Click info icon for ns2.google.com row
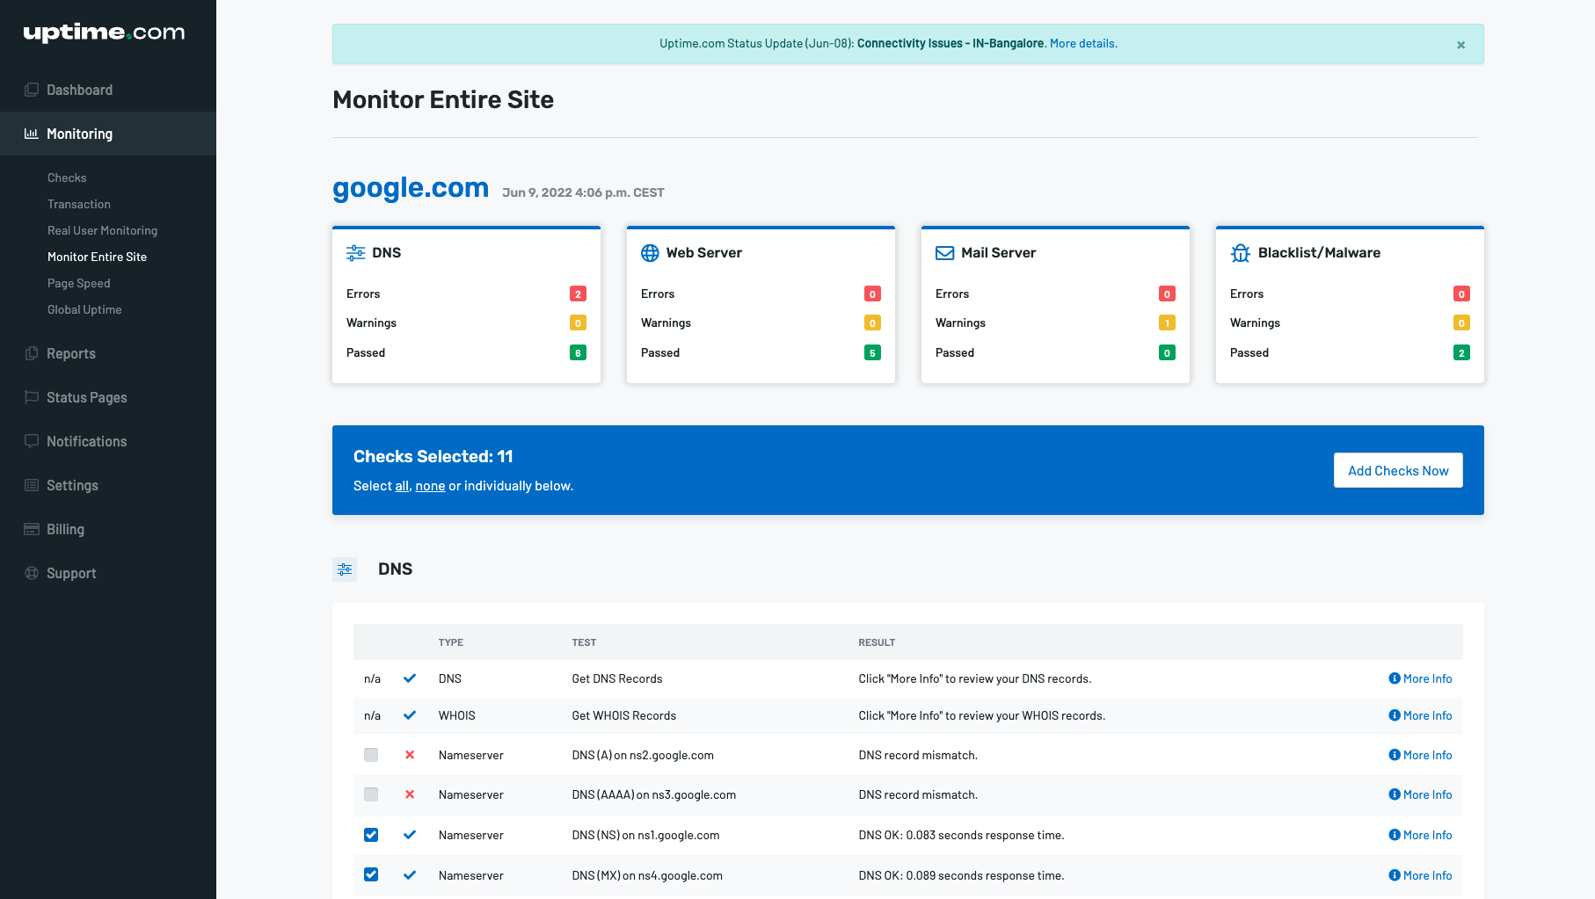This screenshot has width=1595, height=899. pos(1395,755)
